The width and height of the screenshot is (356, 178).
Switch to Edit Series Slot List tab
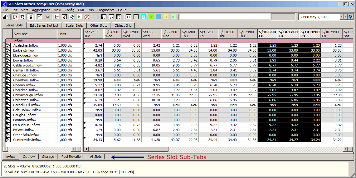click(44, 25)
